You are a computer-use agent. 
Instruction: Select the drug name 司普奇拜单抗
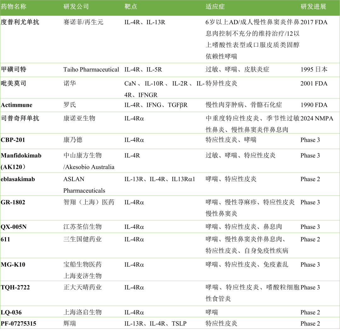pos(20,118)
